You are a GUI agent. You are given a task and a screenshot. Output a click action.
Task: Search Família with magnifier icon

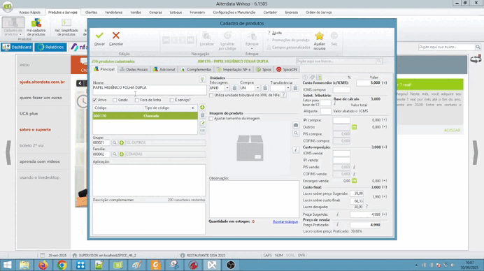coord(115,154)
